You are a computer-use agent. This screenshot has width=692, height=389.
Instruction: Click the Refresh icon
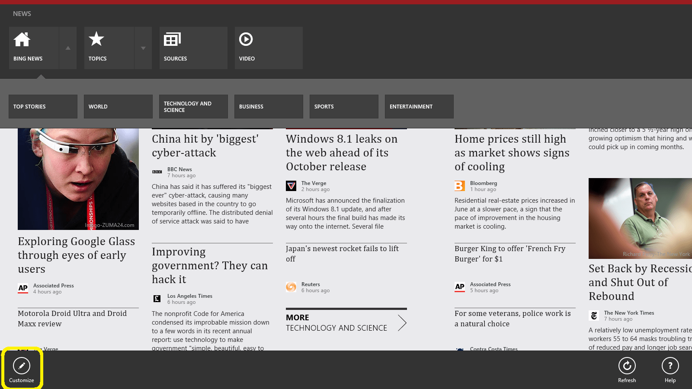(x=627, y=366)
